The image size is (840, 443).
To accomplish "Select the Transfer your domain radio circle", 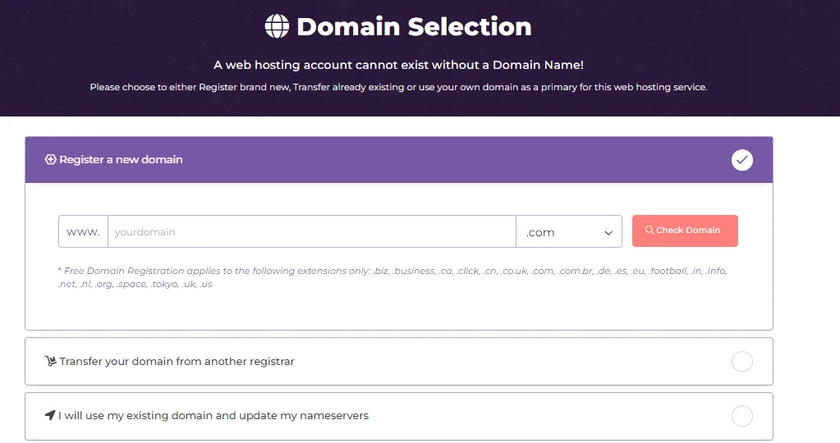I will coord(741,362).
